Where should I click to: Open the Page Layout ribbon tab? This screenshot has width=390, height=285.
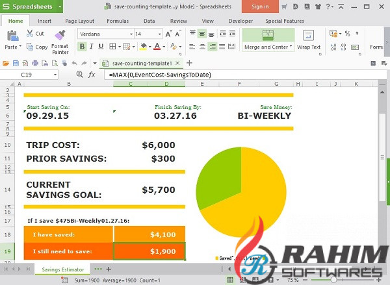tap(79, 21)
